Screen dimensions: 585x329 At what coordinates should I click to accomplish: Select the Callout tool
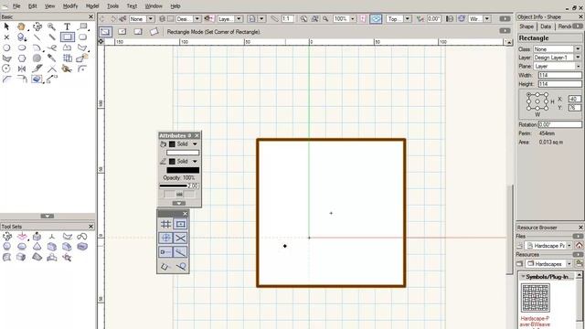(x=82, y=27)
